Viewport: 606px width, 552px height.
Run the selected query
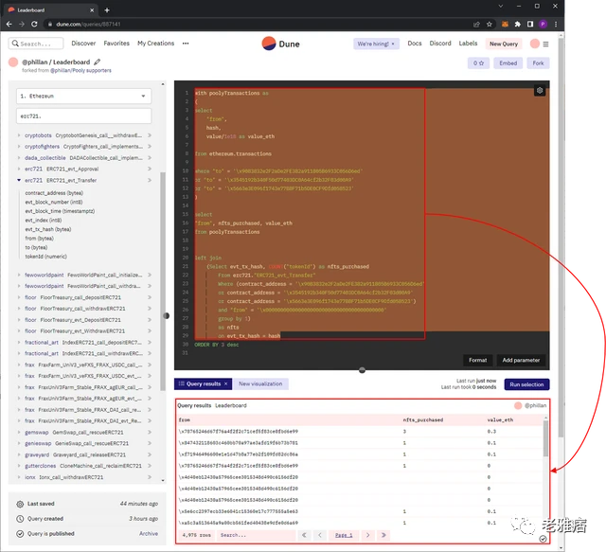pyautogui.click(x=526, y=384)
